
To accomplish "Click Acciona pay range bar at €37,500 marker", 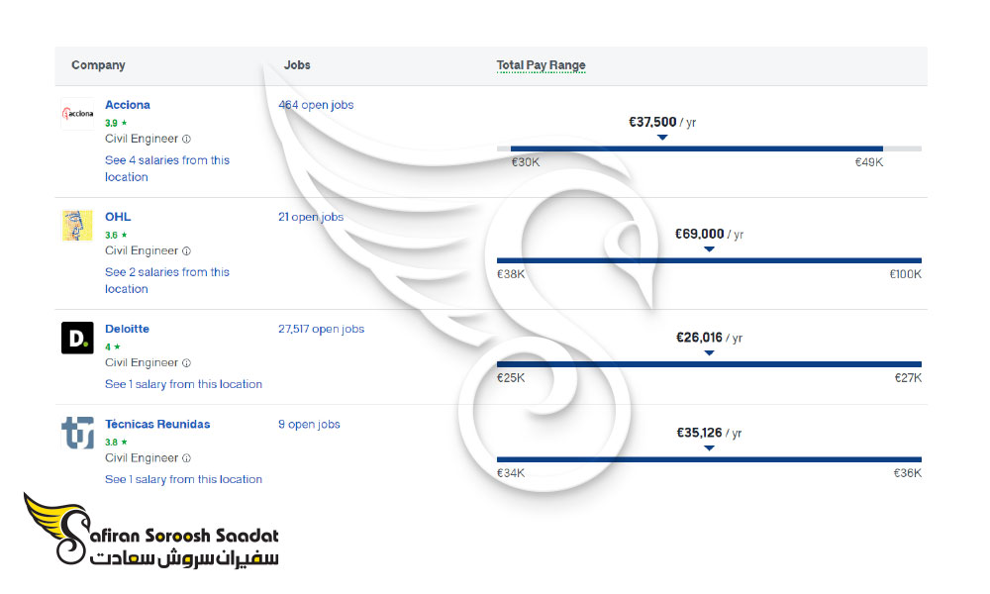I will click(x=662, y=148).
